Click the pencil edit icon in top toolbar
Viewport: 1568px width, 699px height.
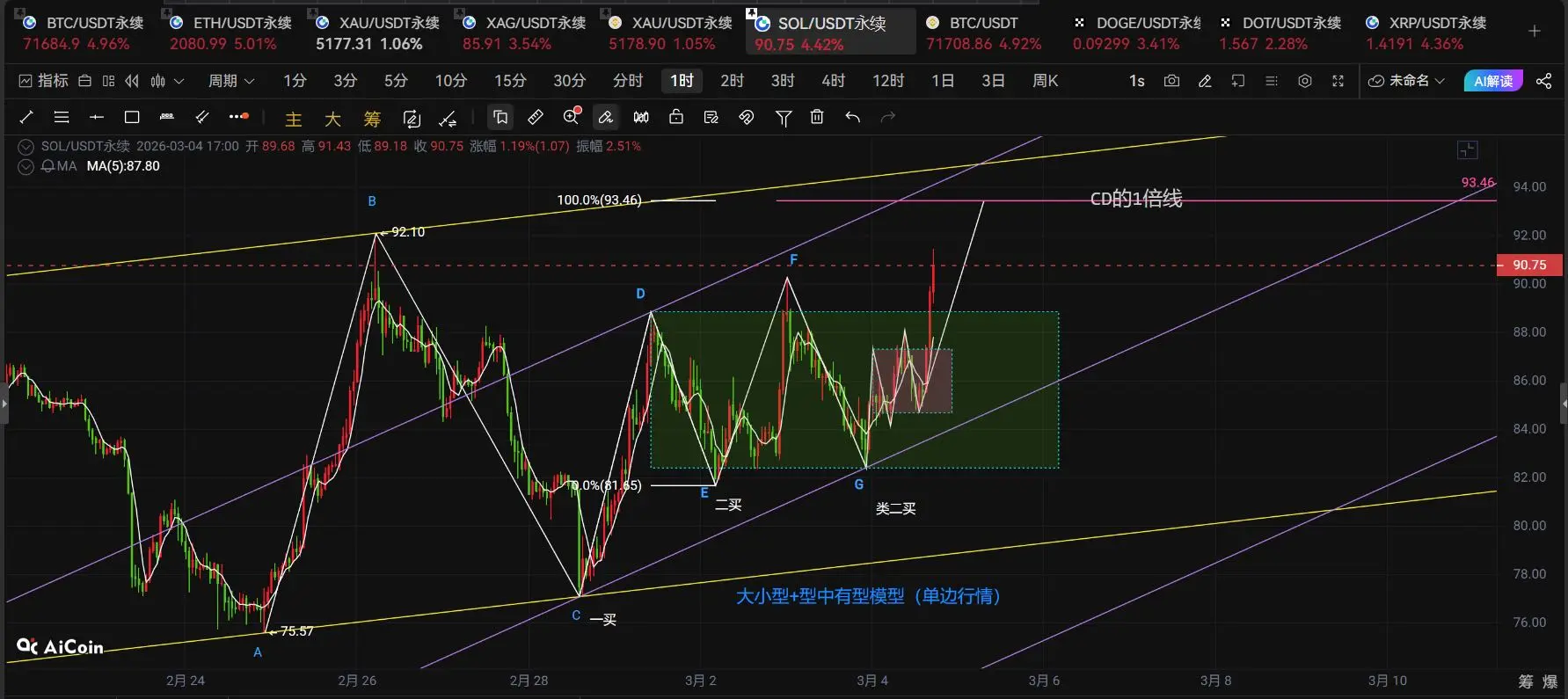1205,81
